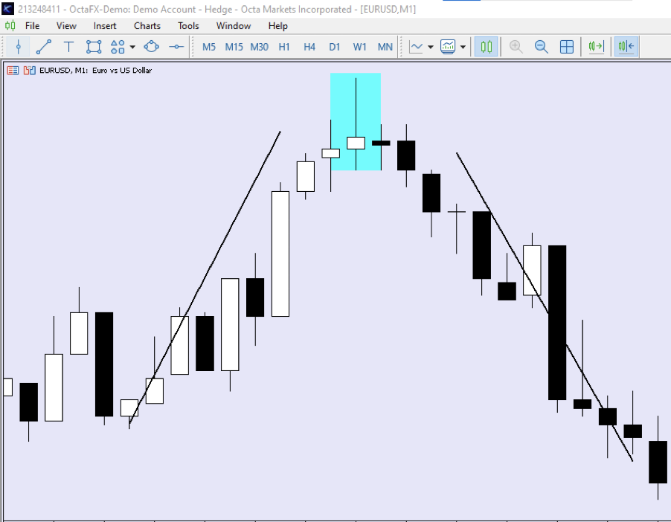Toggle chart shift icon
This screenshot has width=671, height=522.
tap(626, 47)
